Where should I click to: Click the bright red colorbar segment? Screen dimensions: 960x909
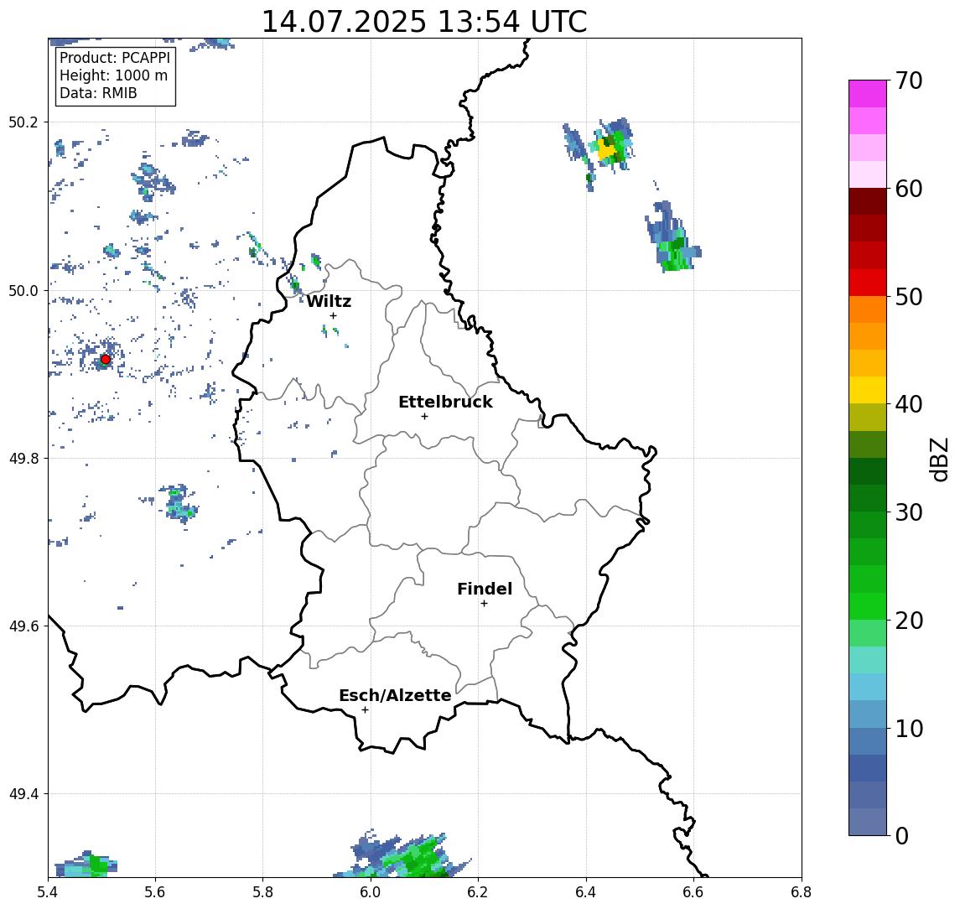pyautogui.click(x=868, y=283)
